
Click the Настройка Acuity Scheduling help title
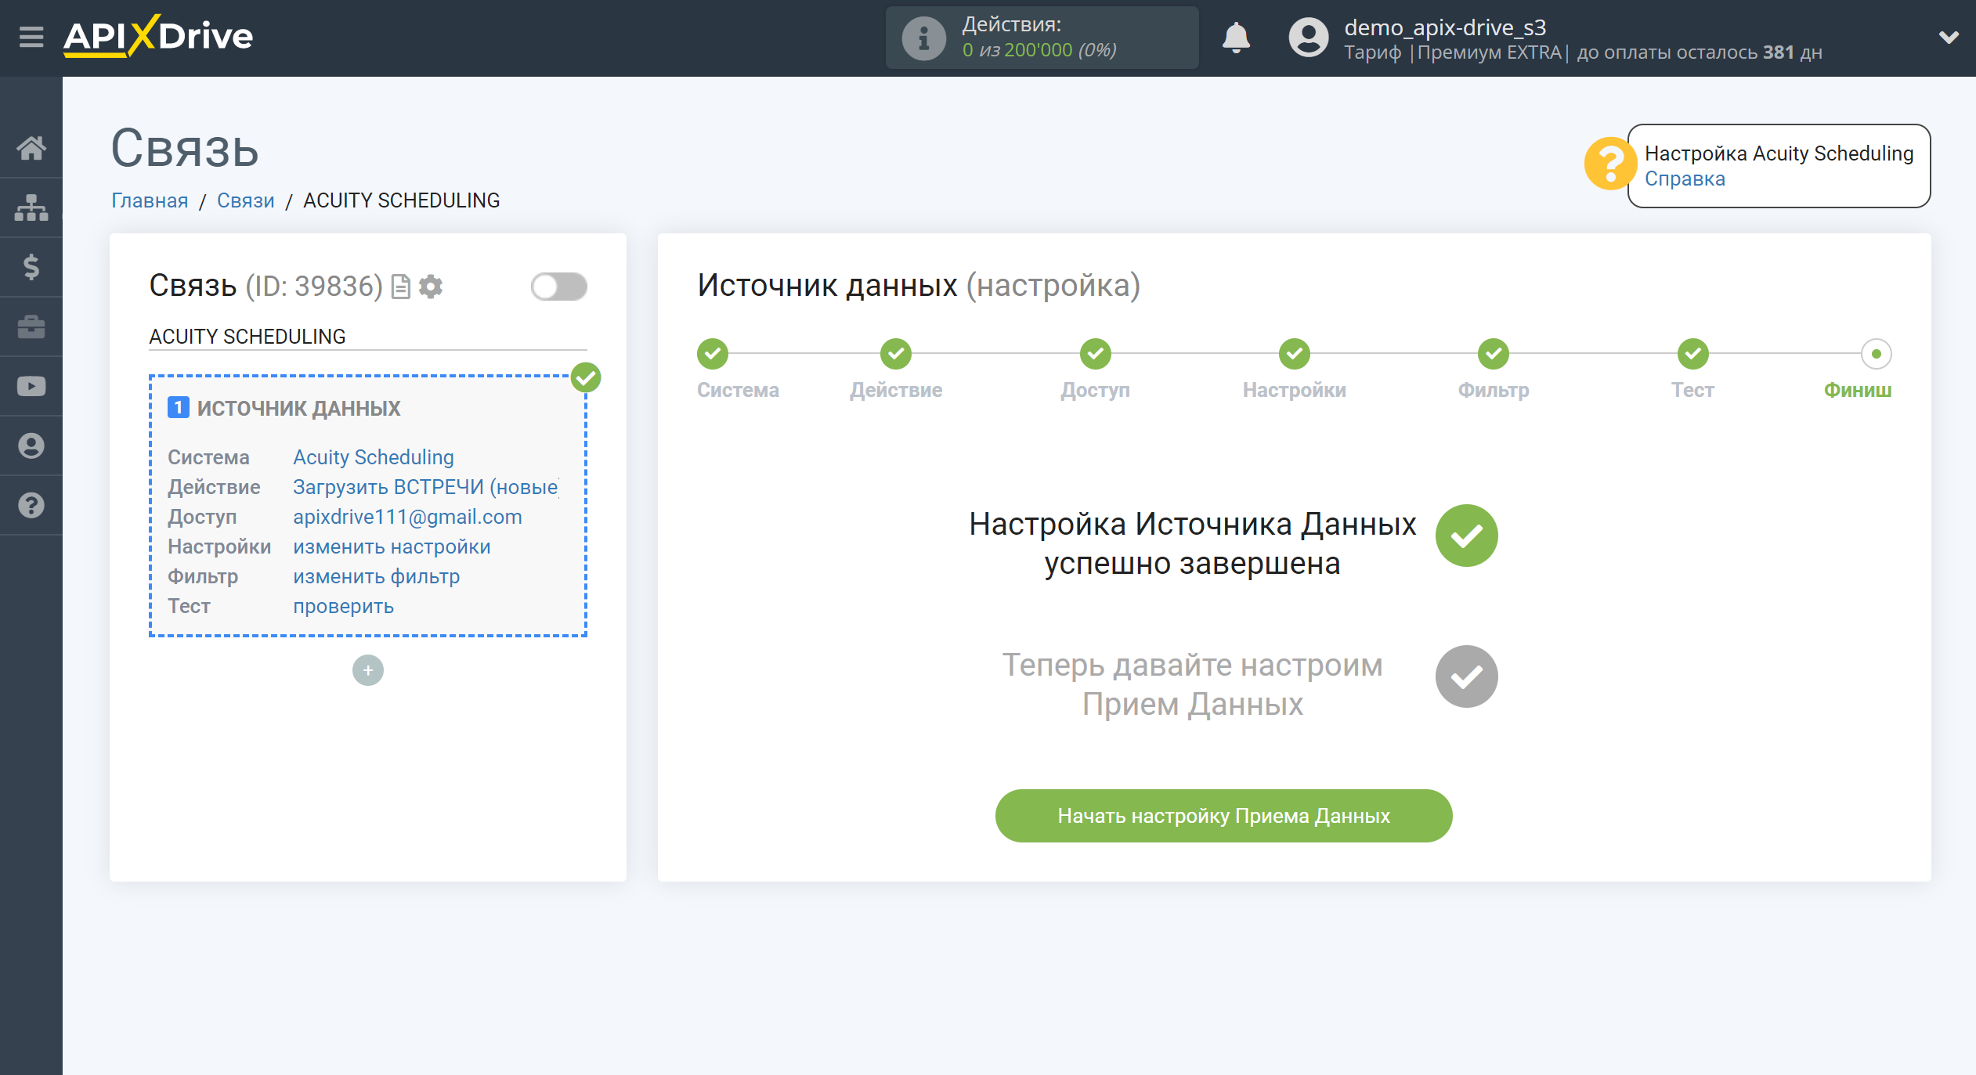(1779, 153)
